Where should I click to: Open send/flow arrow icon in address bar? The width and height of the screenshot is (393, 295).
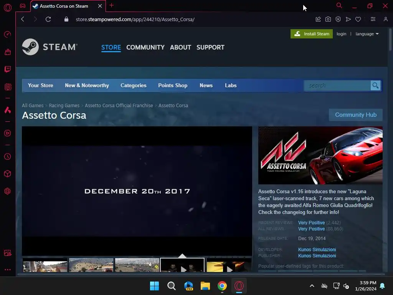[x=348, y=19]
